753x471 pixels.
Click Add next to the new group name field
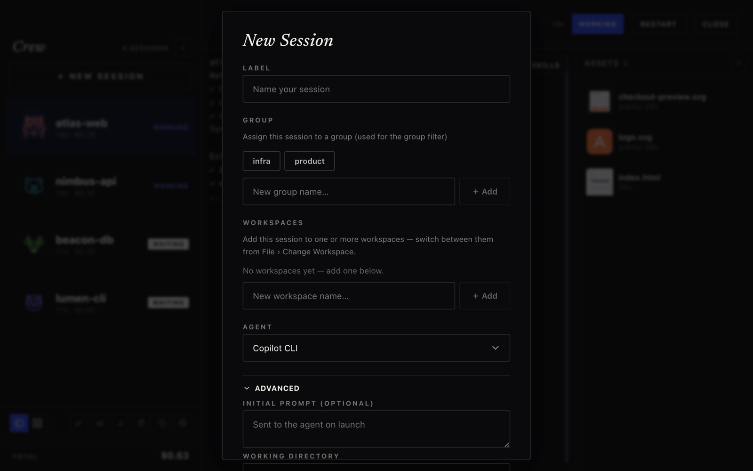click(485, 192)
